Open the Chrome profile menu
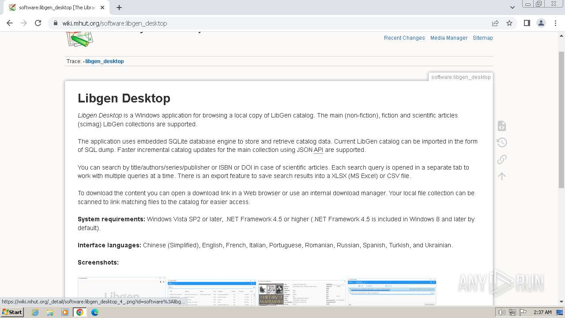 (x=541, y=23)
